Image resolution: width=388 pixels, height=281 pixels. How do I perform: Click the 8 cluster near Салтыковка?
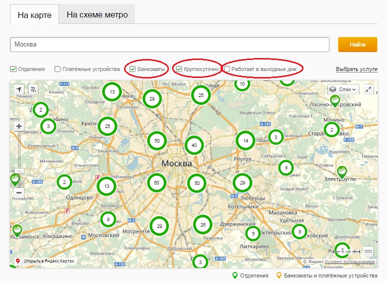pyautogui.click(x=286, y=168)
